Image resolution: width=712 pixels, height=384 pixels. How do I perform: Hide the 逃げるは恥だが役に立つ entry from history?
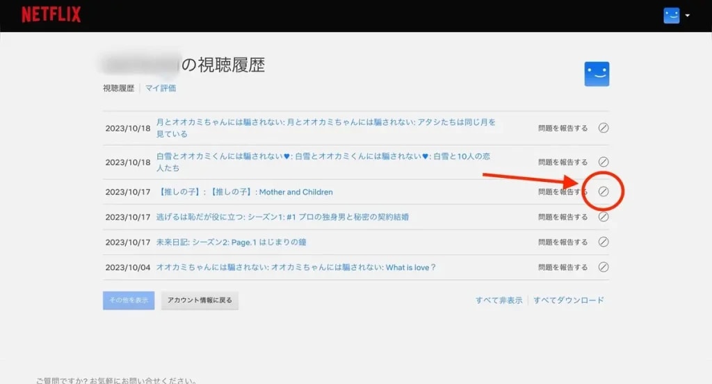point(604,217)
